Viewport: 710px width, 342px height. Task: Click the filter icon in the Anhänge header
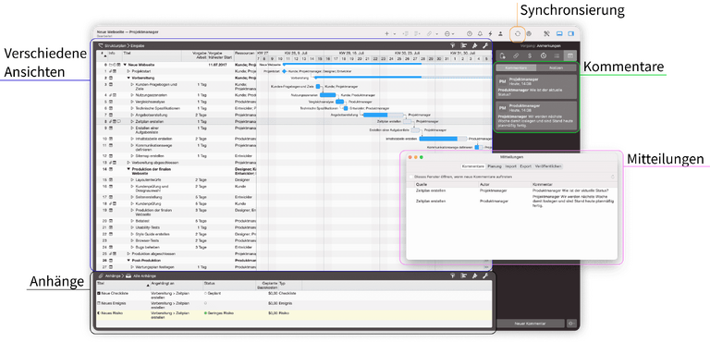(452, 275)
